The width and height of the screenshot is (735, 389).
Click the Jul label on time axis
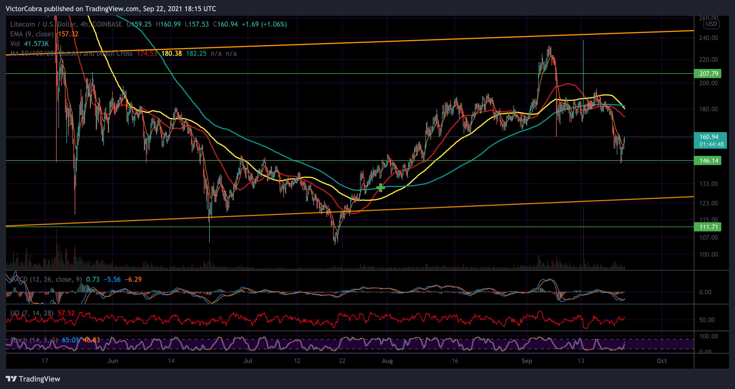click(x=248, y=361)
